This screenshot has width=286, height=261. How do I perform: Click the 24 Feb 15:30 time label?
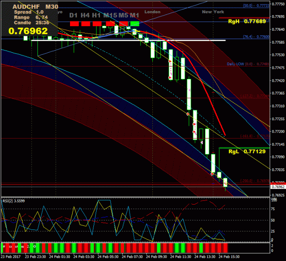229,257
